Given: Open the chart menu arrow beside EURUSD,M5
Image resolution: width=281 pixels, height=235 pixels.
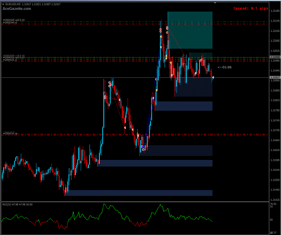Looking at the screenshot, I should (x=3, y=4).
